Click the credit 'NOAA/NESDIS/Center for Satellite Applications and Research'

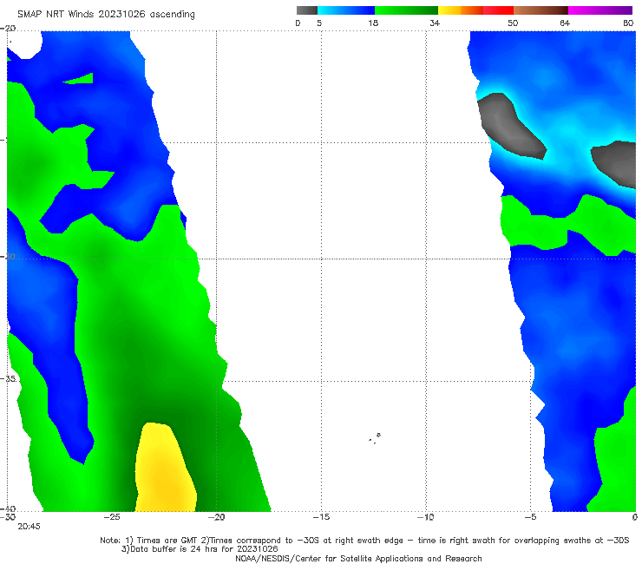point(358,558)
